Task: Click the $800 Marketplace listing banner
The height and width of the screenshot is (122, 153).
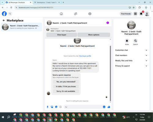Action: pos(78,30)
